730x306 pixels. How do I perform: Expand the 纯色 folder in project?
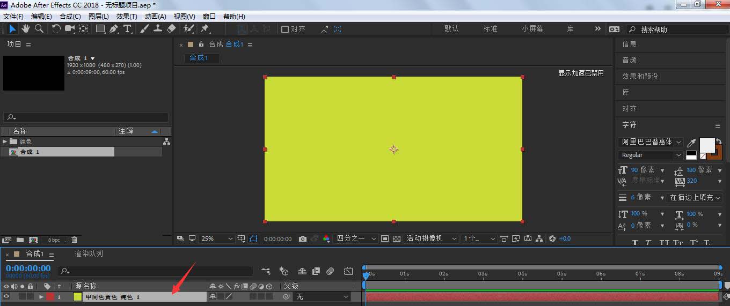tap(5, 141)
